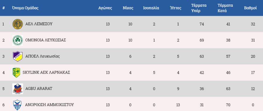Open the ΟΜΟΝΟΙΑ ΛΕΥΚΩΣΙΑΣ team name

pos(46,40)
